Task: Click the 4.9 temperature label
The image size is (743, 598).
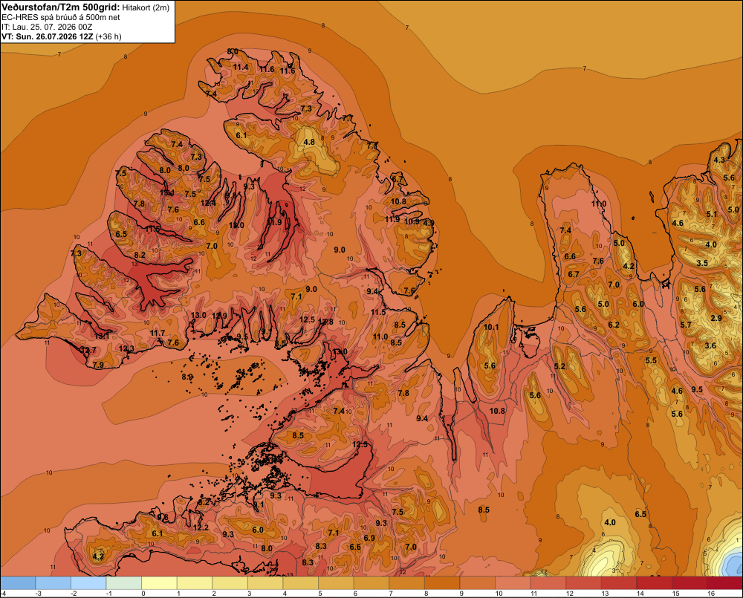Action: click(429, 223)
